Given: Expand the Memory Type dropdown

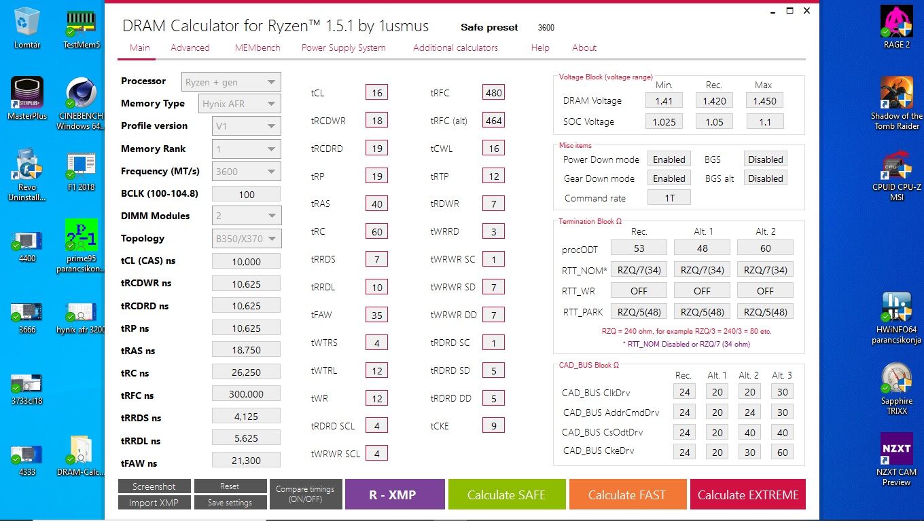Looking at the screenshot, I should [240, 104].
